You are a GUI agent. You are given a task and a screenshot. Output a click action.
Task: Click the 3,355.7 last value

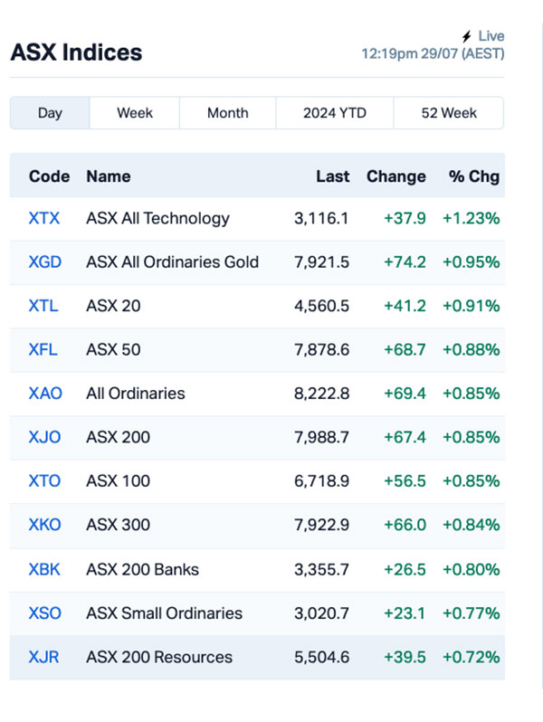(321, 570)
